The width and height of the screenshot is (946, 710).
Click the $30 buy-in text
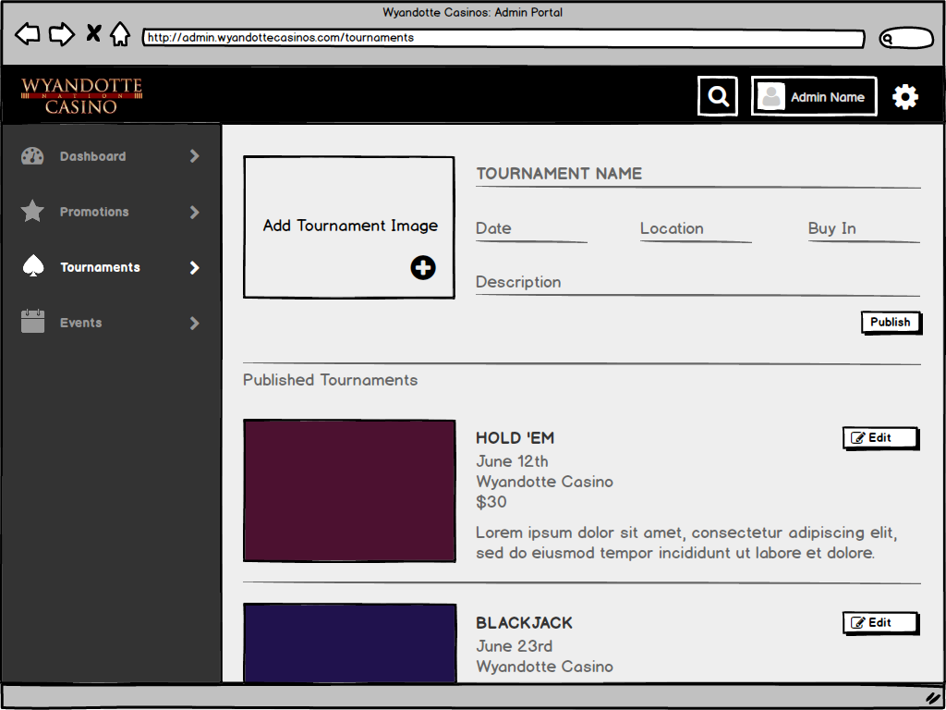click(x=491, y=502)
